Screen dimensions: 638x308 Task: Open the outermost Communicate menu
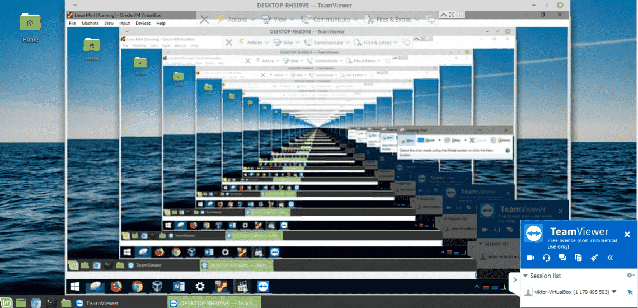click(x=329, y=19)
